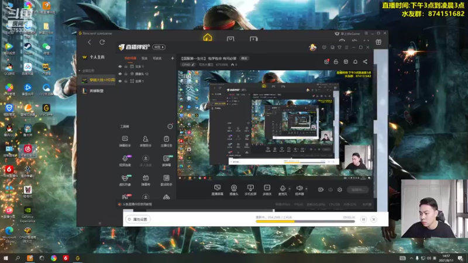
Task: Click the 麦克风 microphone icon
Action: tap(283, 189)
